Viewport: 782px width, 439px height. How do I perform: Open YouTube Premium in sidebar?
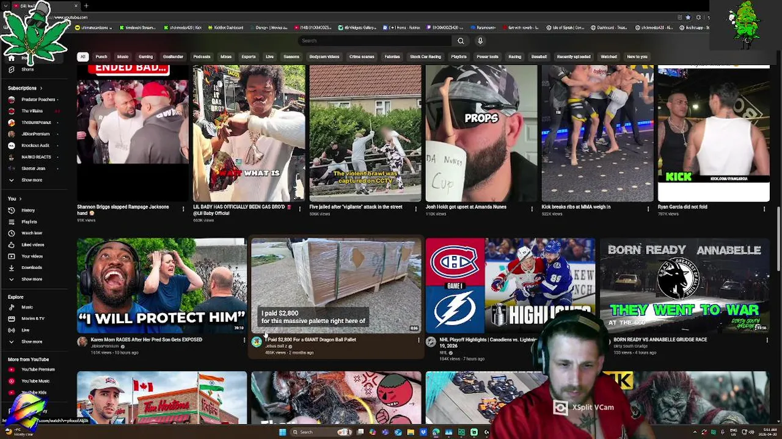tap(38, 369)
